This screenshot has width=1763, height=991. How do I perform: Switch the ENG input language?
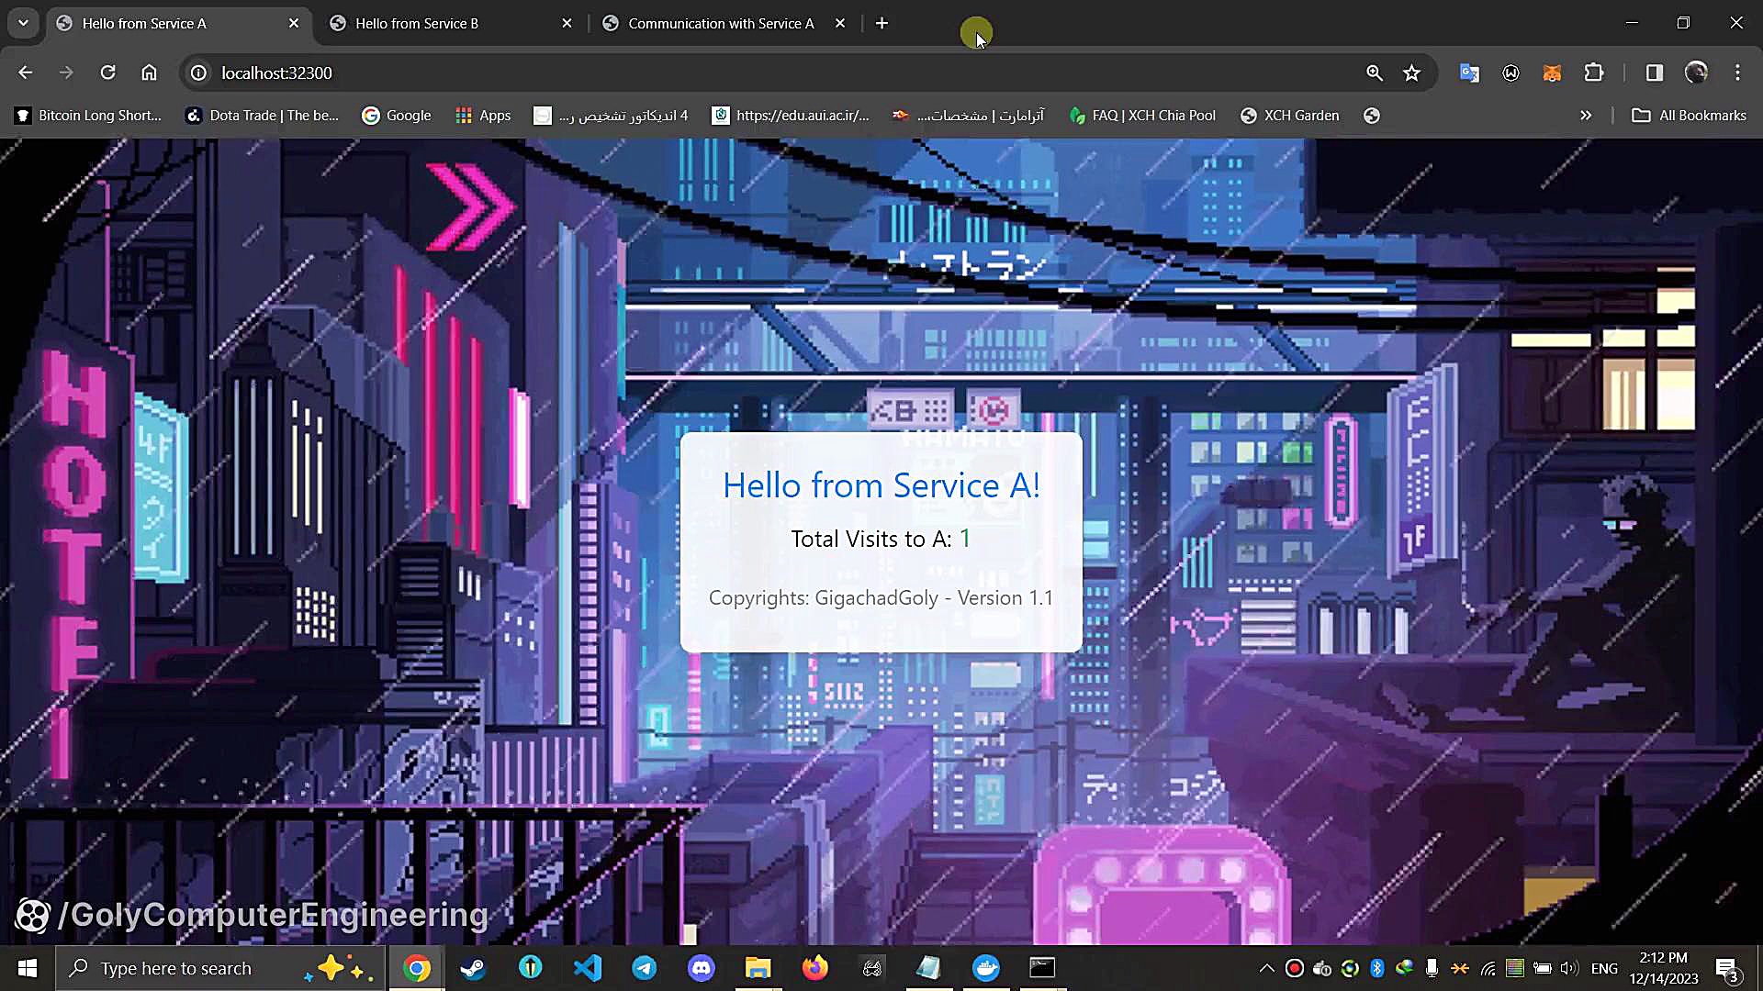tap(1604, 968)
